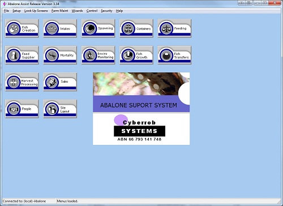The height and width of the screenshot is (206, 283).
Task: Open the Containers module
Action: [x=136, y=28]
